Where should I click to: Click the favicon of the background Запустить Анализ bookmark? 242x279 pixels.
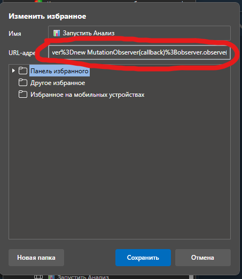pyautogui.click(x=51, y=277)
